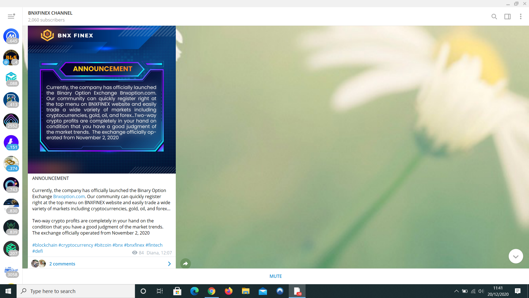This screenshot has height=298, width=529.
Task: Click the share forward arrow icon
Action: click(185, 264)
